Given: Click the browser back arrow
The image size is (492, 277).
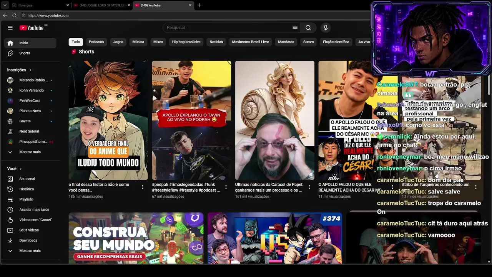Looking at the screenshot, I should (5, 15).
